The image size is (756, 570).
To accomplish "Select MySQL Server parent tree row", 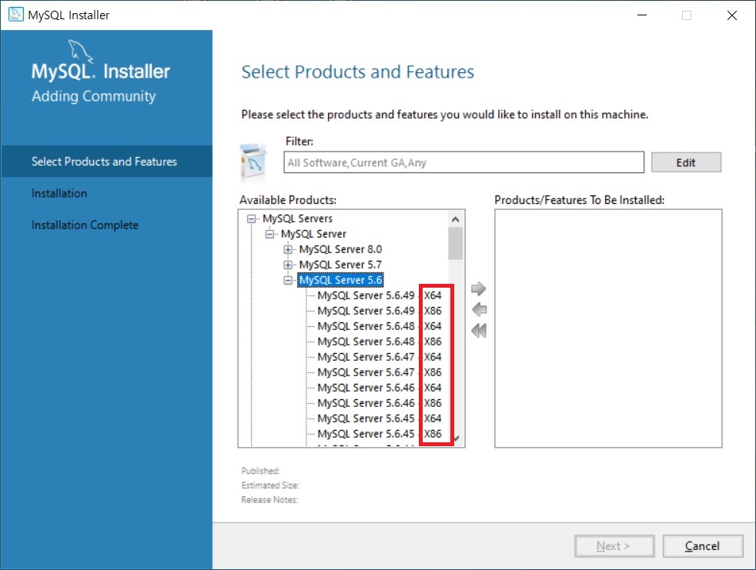I will (x=313, y=234).
